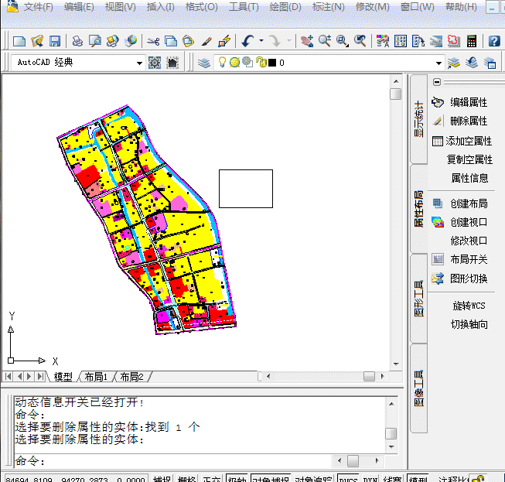Select the Match Properties brush icon
The height and width of the screenshot is (482, 505).
coord(206,41)
